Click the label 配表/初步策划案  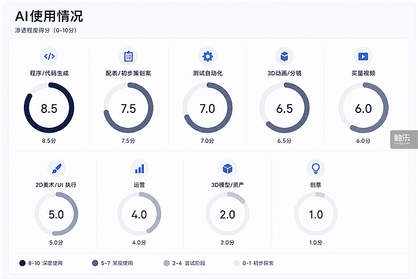pyautogui.click(x=128, y=73)
